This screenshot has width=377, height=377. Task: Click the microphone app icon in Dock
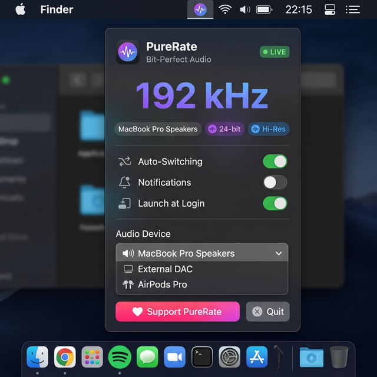279,357
